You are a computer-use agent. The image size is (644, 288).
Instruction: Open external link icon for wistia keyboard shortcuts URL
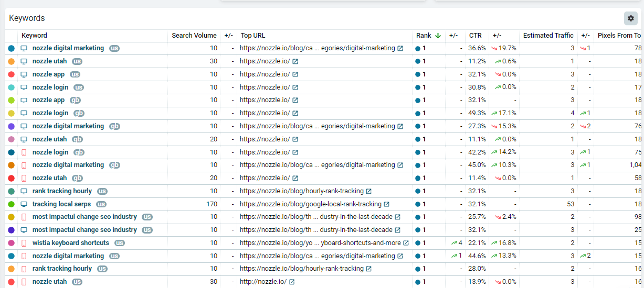406,243
